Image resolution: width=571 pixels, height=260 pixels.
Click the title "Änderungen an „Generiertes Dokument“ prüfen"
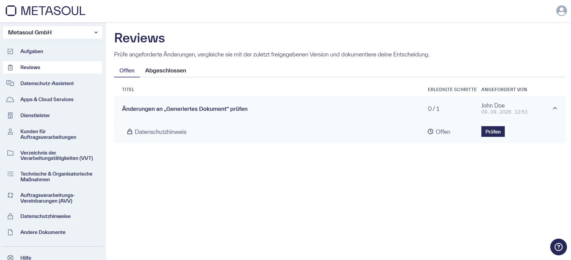point(185,109)
